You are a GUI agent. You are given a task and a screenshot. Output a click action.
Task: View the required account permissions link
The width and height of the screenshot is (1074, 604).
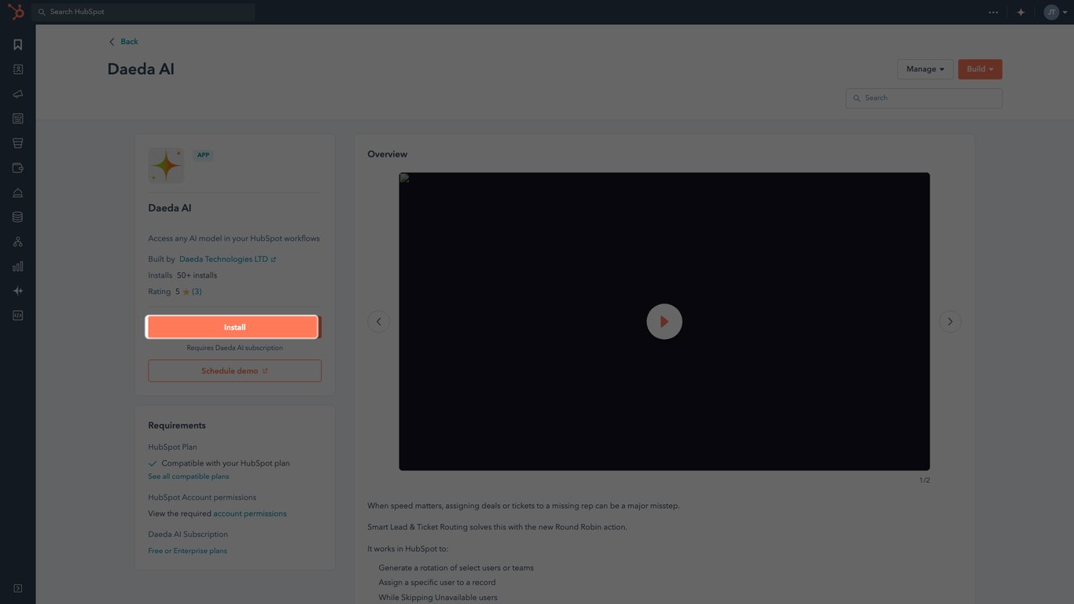pyautogui.click(x=249, y=513)
